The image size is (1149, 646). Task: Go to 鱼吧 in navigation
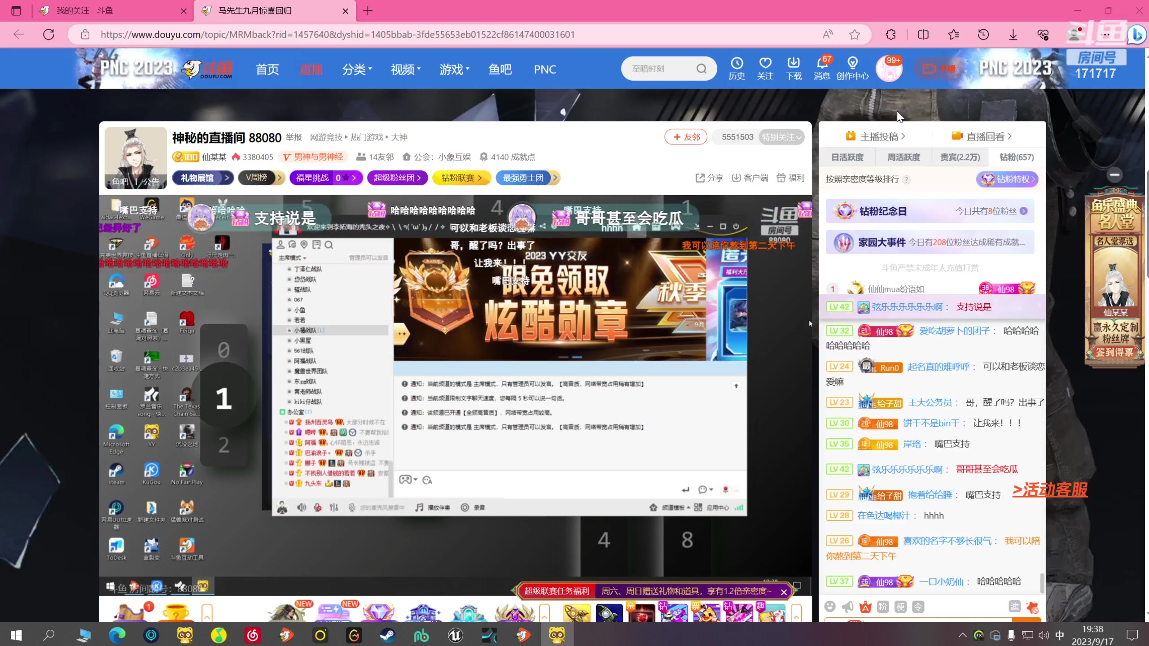pyautogui.click(x=500, y=70)
